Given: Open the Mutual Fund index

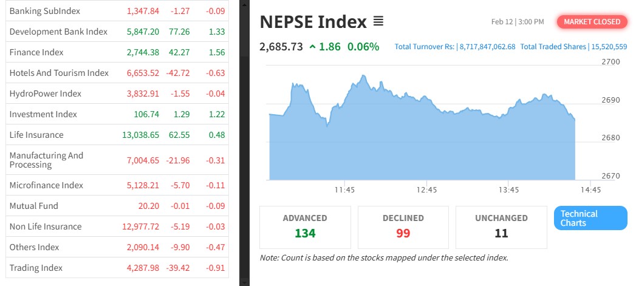Looking at the screenshot, I should (33, 206).
